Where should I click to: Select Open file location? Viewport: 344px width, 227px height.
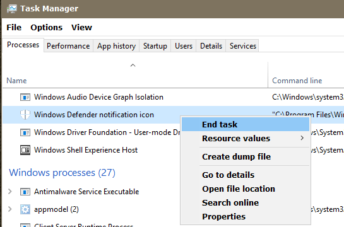246,189
